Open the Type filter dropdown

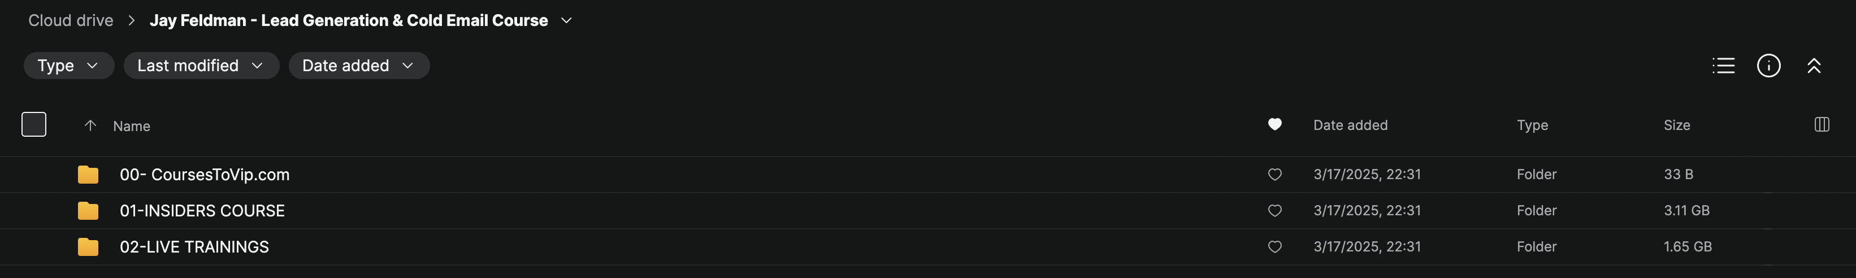pos(68,66)
